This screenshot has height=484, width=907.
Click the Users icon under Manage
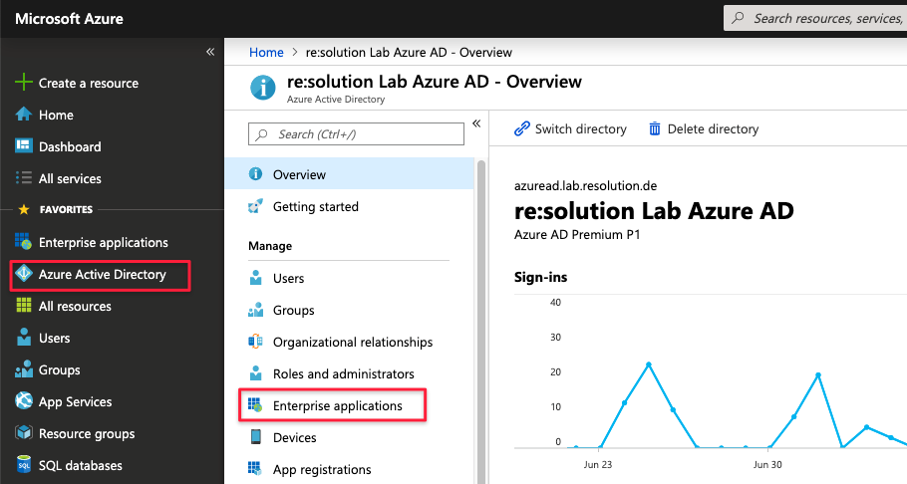[255, 278]
